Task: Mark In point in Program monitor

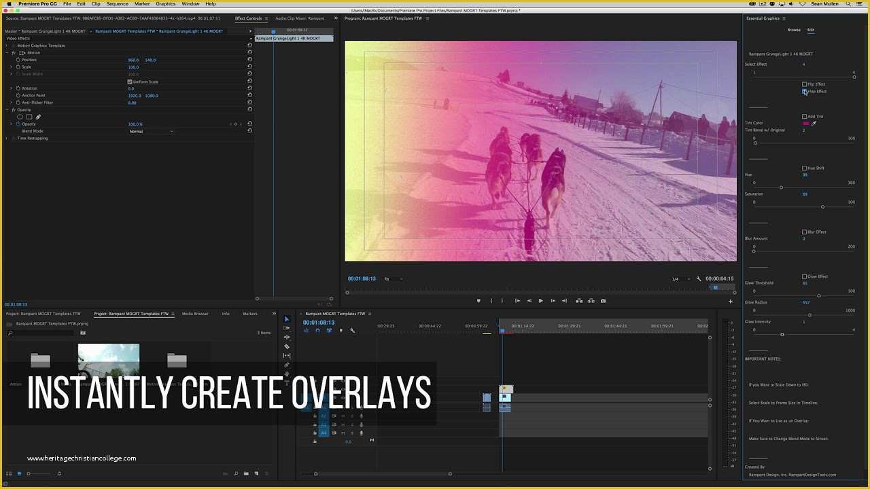Action: pyautogui.click(x=491, y=301)
